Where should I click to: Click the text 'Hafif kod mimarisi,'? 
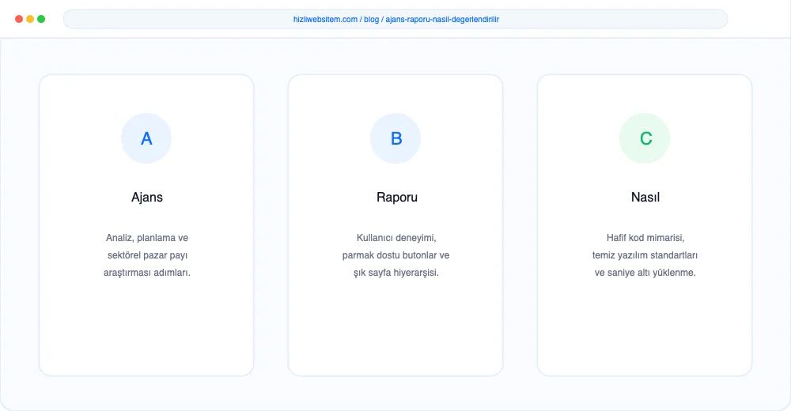(645, 238)
